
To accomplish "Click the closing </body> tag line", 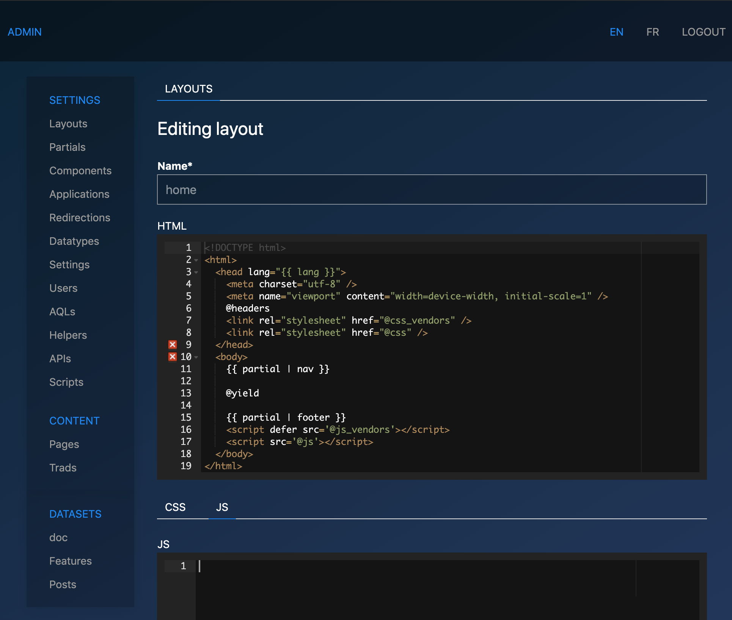I will pyautogui.click(x=234, y=454).
